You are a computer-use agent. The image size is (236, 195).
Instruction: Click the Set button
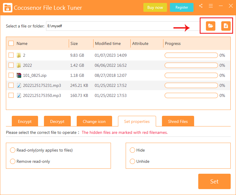[x=214, y=181]
